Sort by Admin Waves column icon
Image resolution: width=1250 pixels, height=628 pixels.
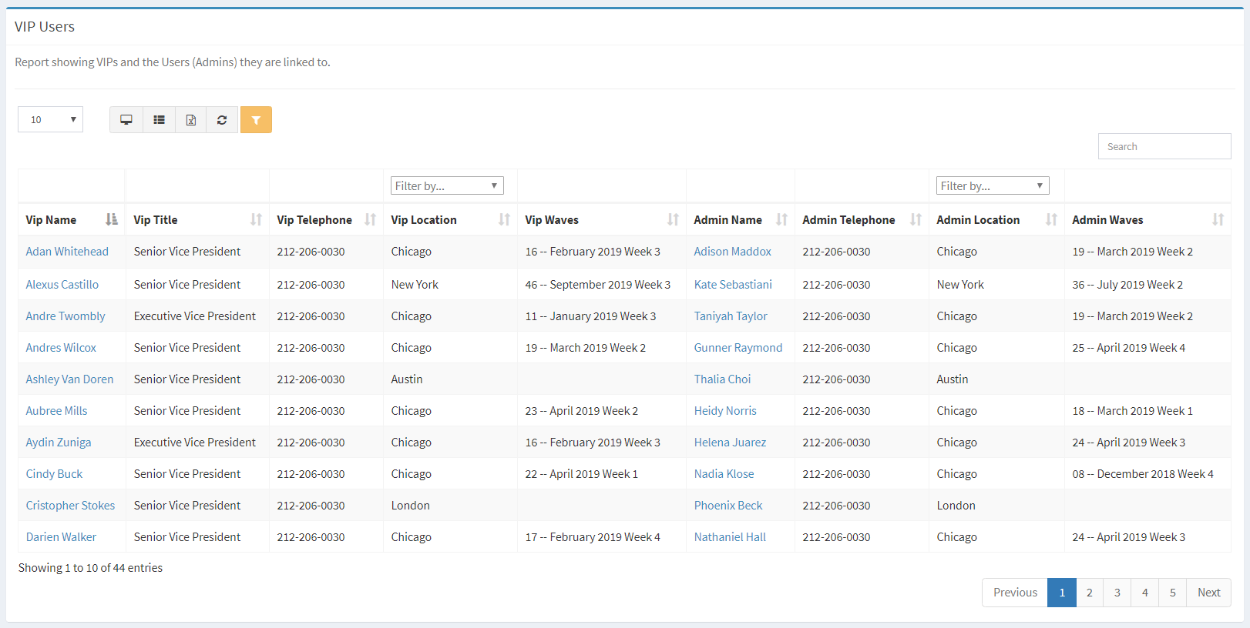pos(1218,219)
